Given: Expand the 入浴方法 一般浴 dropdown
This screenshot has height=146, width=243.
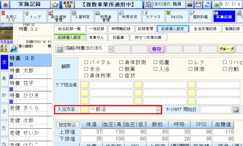Looking at the screenshot, I should 158,110.
